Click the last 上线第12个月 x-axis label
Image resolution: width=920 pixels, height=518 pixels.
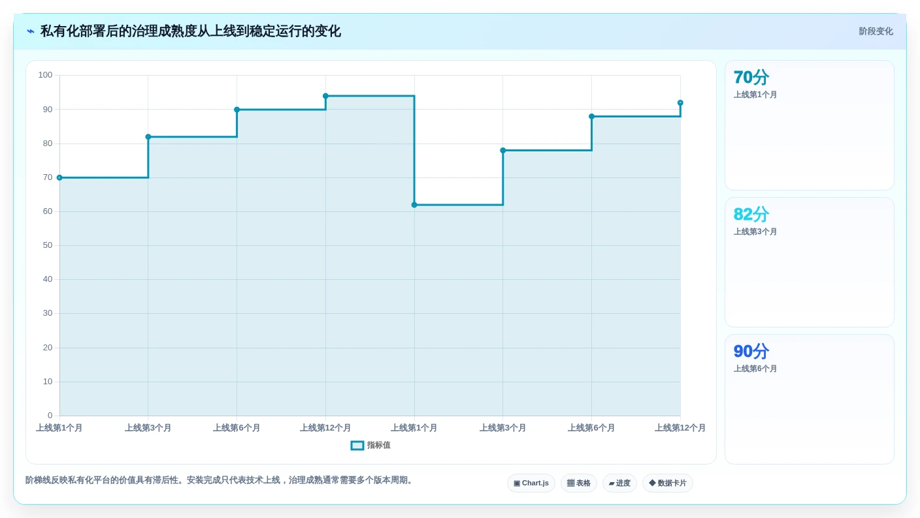pos(680,428)
